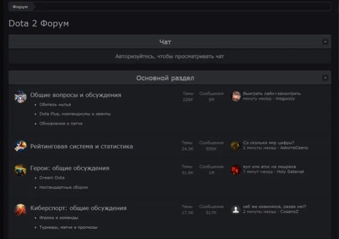Open Dota Plus, компендиумы и ивенты subforum

point(75,114)
